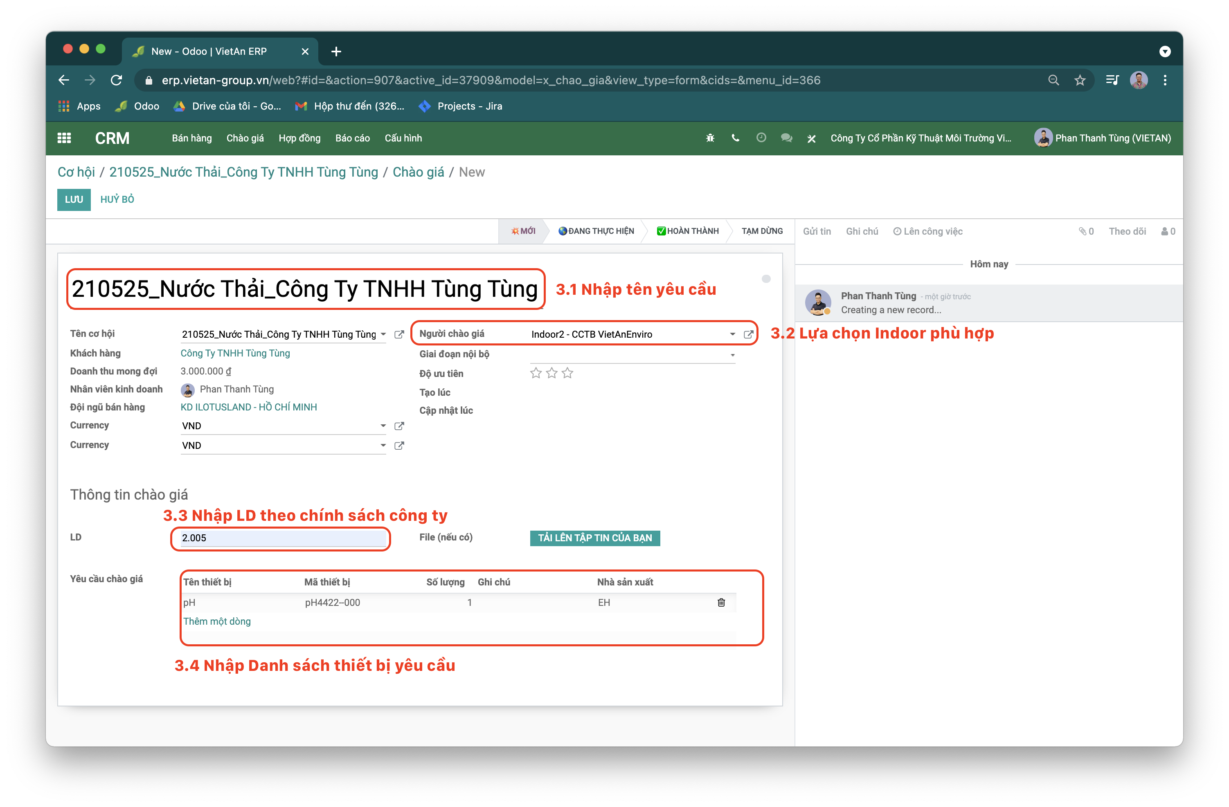Toggle the gray kanban state dot
This screenshot has height=807, width=1229.
pyautogui.click(x=766, y=279)
